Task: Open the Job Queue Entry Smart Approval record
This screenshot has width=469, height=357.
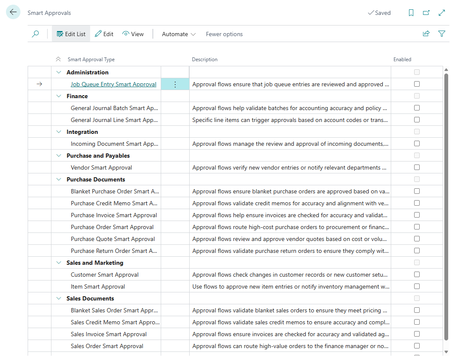Action: tap(113, 84)
